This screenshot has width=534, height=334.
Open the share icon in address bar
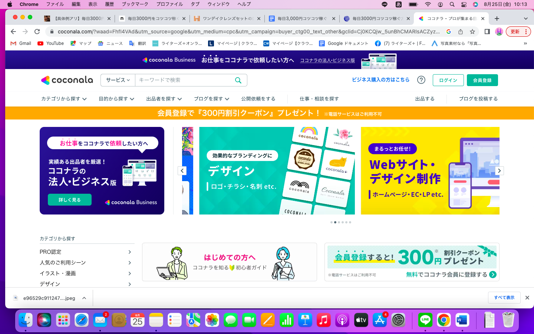click(461, 32)
